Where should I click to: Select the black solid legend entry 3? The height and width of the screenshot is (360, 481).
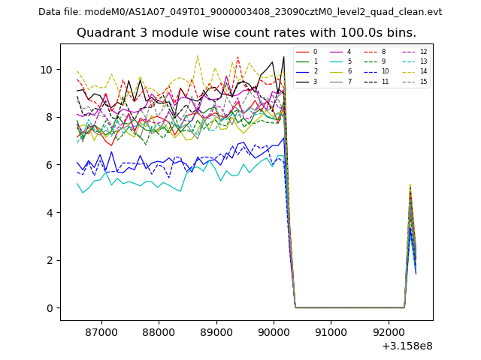pos(304,81)
